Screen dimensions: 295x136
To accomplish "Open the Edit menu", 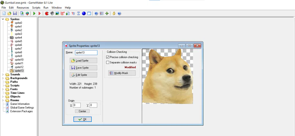I will tap(11, 8).
